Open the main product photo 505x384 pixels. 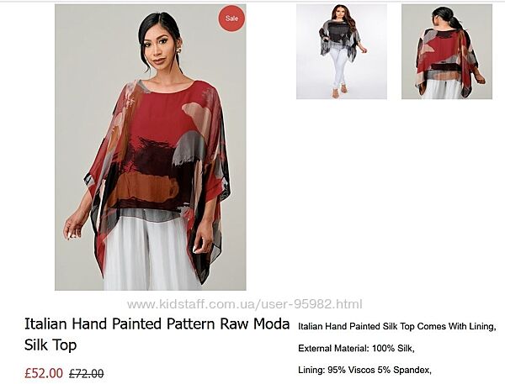(x=151, y=147)
